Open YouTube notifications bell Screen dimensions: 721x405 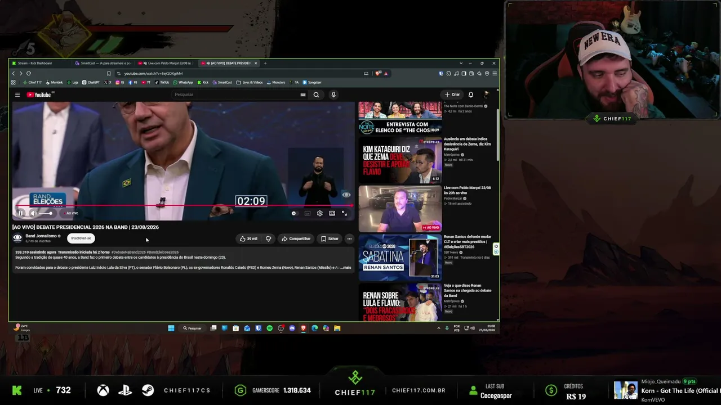(471, 94)
